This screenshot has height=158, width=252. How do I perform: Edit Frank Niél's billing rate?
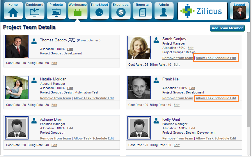pyautogui.click(x=177, y=105)
